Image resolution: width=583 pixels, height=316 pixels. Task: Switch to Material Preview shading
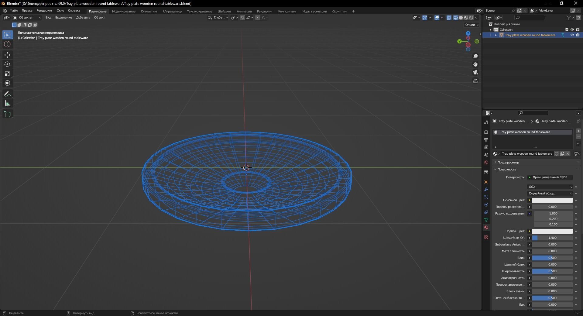click(x=466, y=18)
